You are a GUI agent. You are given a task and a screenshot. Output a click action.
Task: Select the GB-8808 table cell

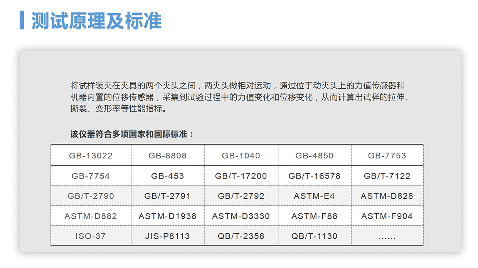[168, 156]
